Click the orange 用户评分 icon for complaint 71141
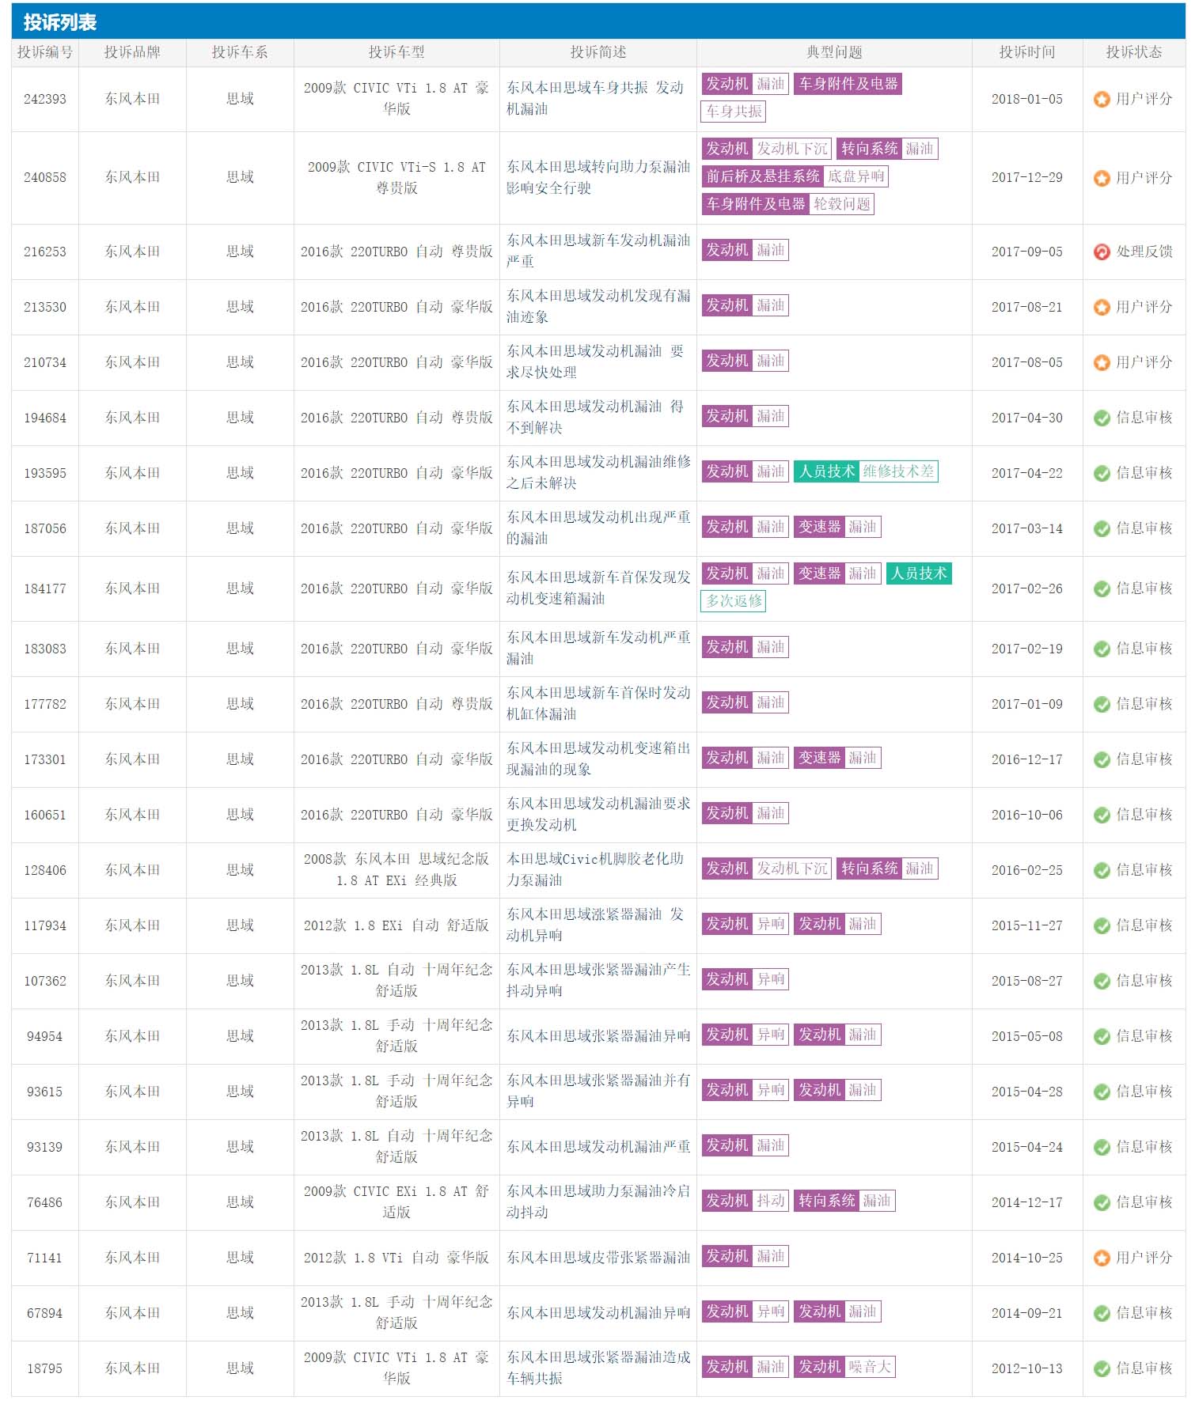This screenshot has width=1195, height=1404. click(x=1102, y=1258)
